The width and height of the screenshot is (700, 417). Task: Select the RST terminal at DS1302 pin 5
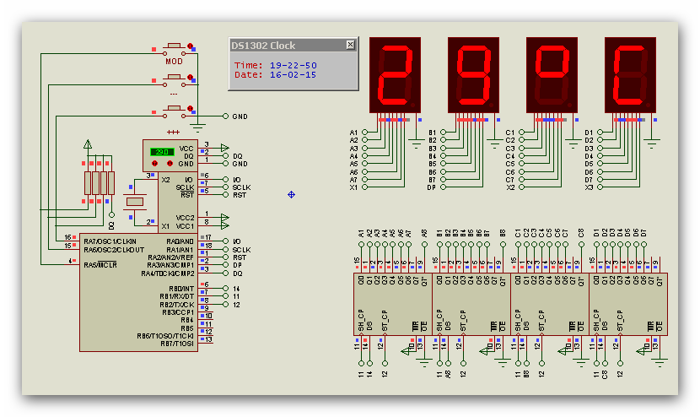(226, 195)
